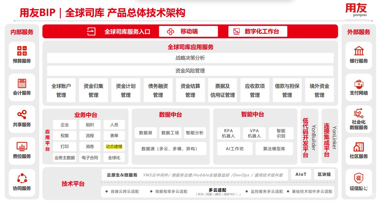The image size is (383, 202).
Task: Open the 移动端 mobile entry tab
Action: coord(188,31)
